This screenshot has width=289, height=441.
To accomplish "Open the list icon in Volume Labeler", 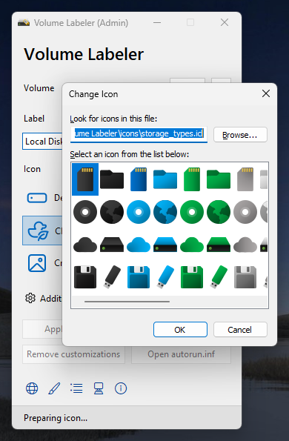I will pos(76,388).
